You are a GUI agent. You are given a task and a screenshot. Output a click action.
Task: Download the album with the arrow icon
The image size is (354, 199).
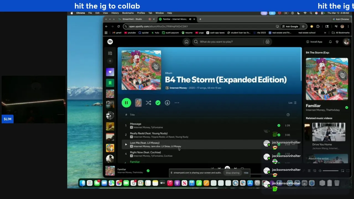click(167, 103)
